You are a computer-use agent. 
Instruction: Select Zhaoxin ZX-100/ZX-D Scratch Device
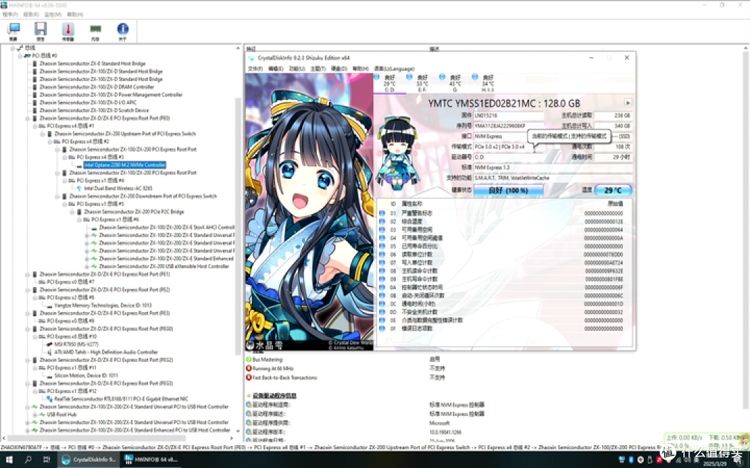point(94,110)
